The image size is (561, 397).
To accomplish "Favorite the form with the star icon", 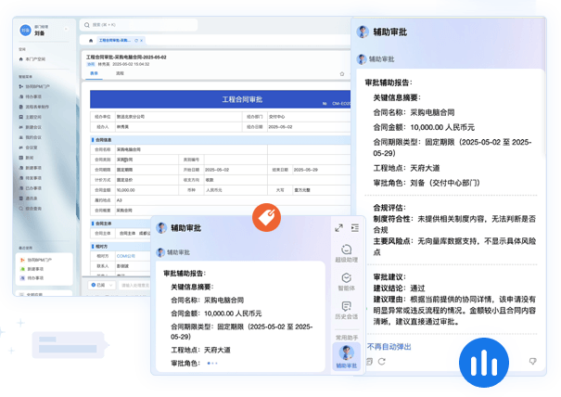I will pyautogui.click(x=341, y=74).
